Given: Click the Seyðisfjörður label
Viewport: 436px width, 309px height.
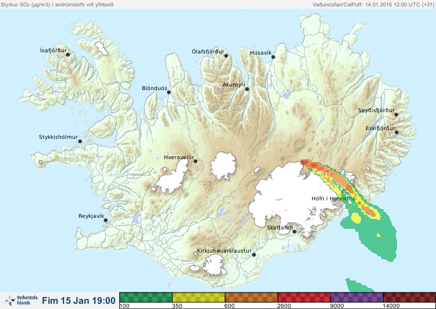Looking at the screenshot, I should [376, 110].
